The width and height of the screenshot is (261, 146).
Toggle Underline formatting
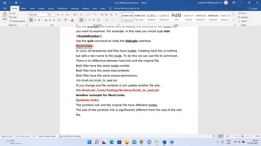(39, 20)
